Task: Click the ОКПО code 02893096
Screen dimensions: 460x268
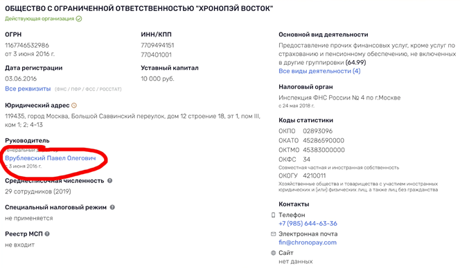Action: pos(318,131)
